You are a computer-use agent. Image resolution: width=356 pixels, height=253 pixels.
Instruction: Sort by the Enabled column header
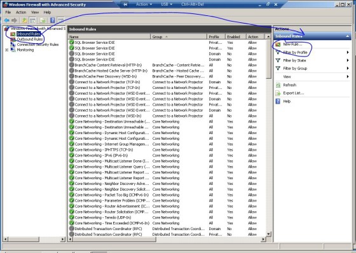pos(236,37)
